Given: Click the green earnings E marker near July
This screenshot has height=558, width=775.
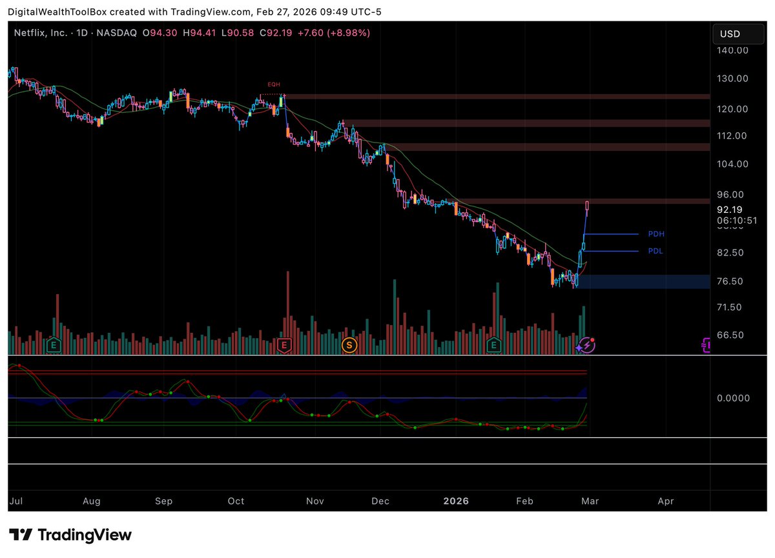Looking at the screenshot, I should pos(54,346).
